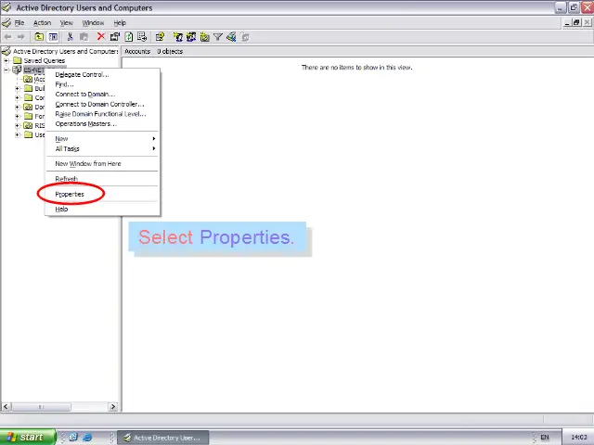Expand the RIS tree node
Screen dimensions: 594x445
click(17, 126)
